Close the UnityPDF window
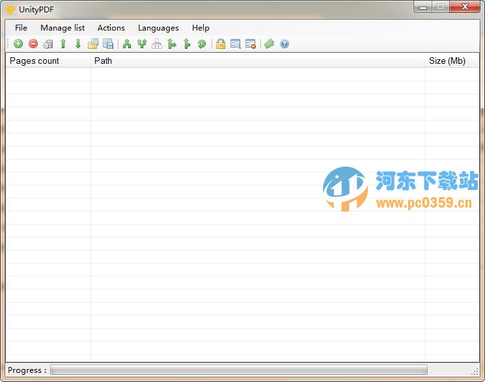 click(x=465, y=7)
